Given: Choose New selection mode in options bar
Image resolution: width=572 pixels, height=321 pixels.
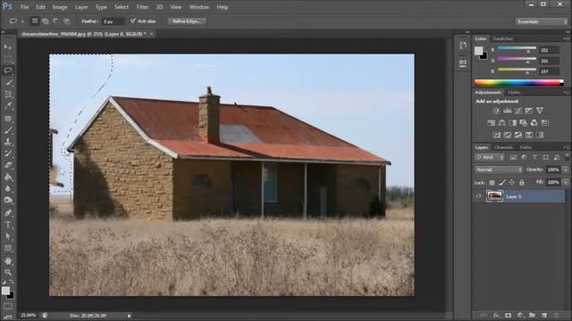Looking at the screenshot, I should click(35, 21).
